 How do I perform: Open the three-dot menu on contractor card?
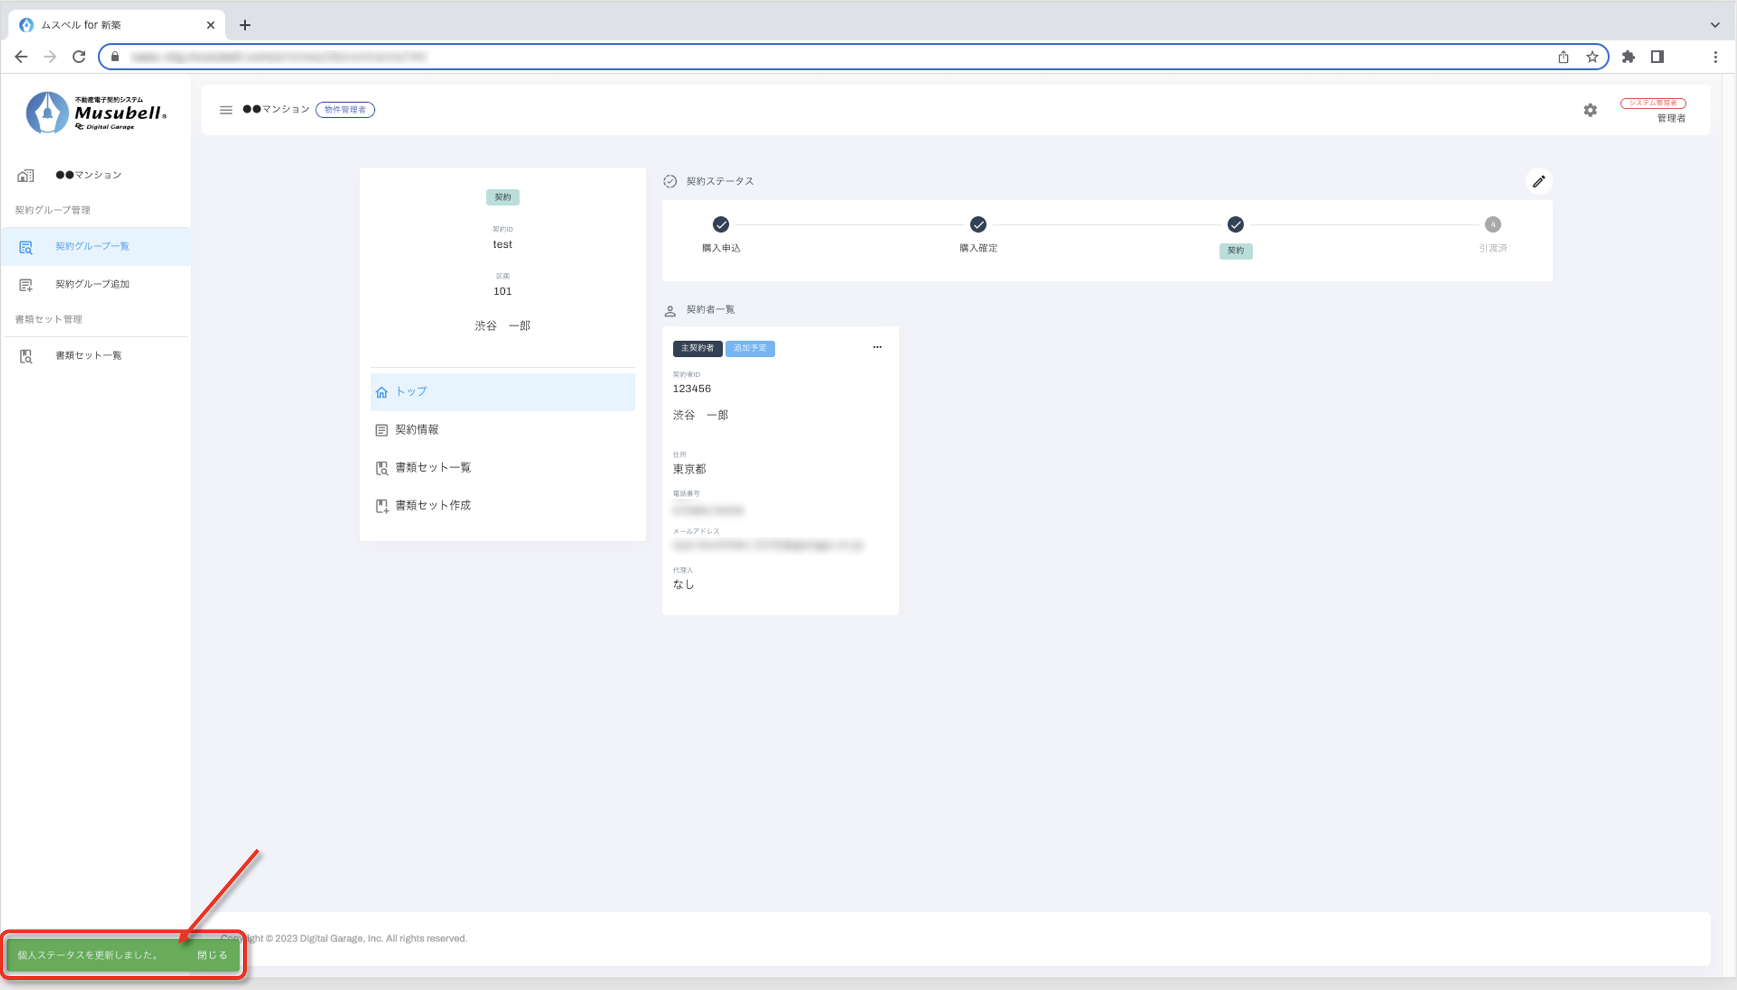click(x=877, y=347)
